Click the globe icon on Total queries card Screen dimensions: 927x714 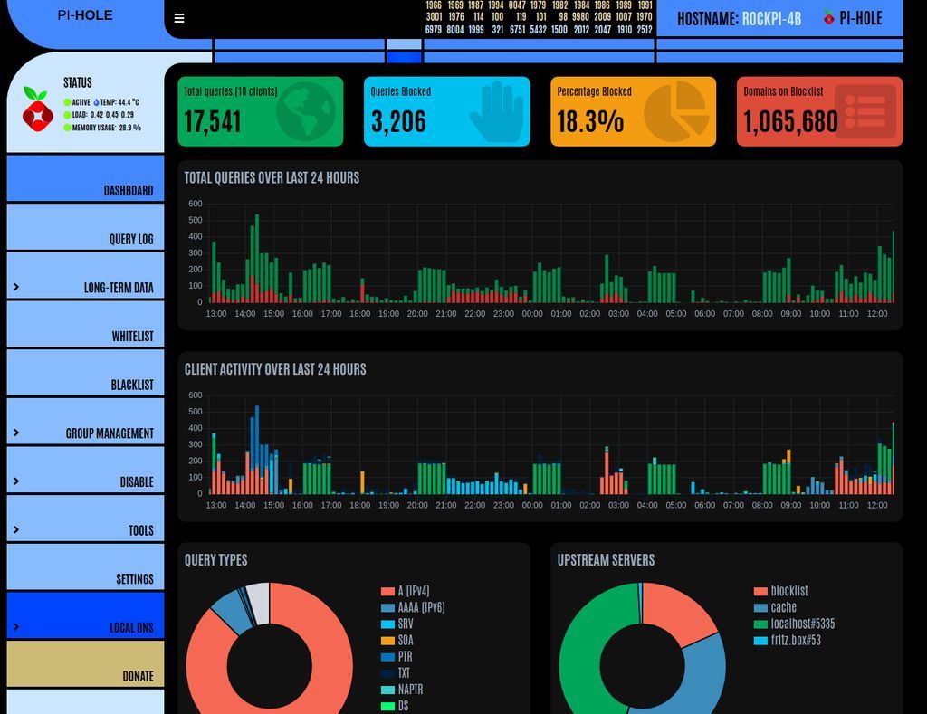coord(306,111)
